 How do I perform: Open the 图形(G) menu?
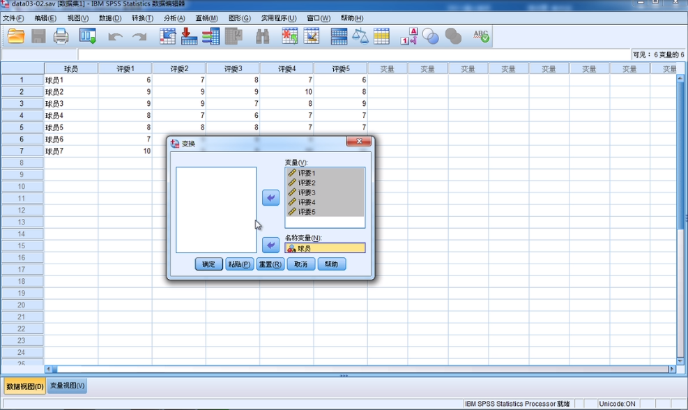click(x=240, y=18)
